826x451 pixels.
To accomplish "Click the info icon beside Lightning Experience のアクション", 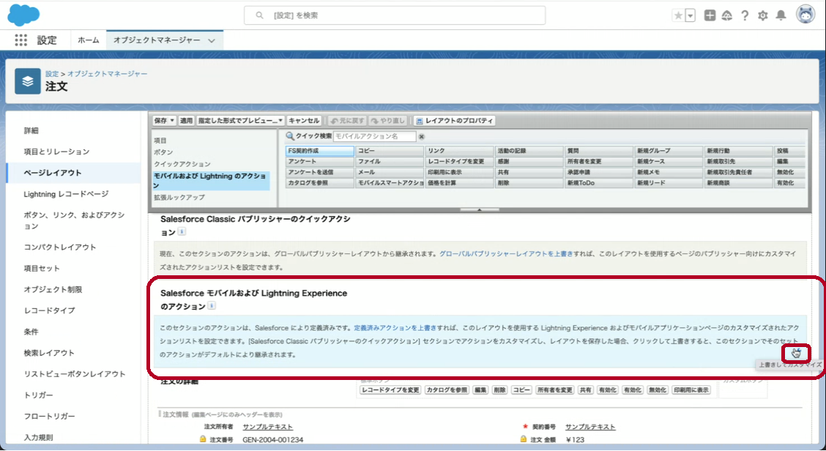I will coord(211,306).
